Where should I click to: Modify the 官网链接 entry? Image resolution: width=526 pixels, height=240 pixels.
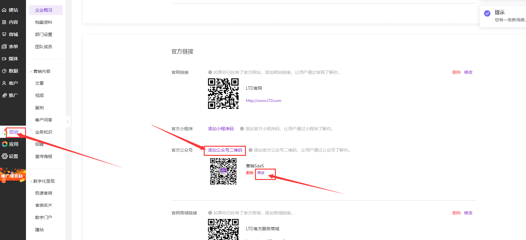tap(468, 72)
